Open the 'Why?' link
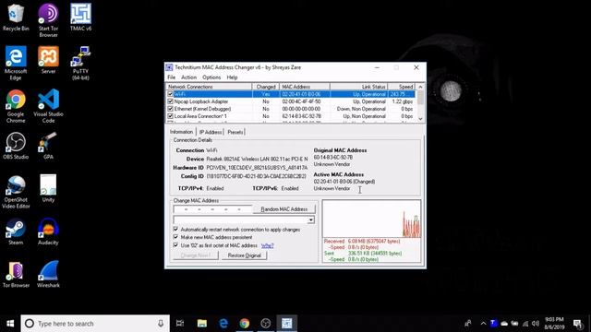The width and height of the screenshot is (591, 332). point(267,245)
